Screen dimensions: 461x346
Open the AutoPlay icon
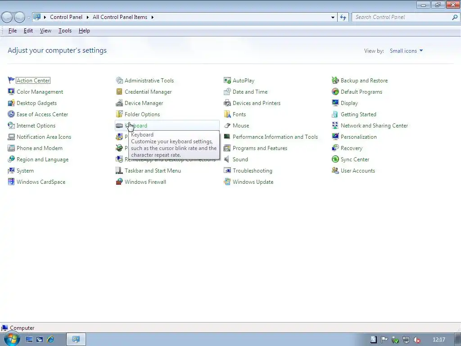pyautogui.click(x=227, y=80)
